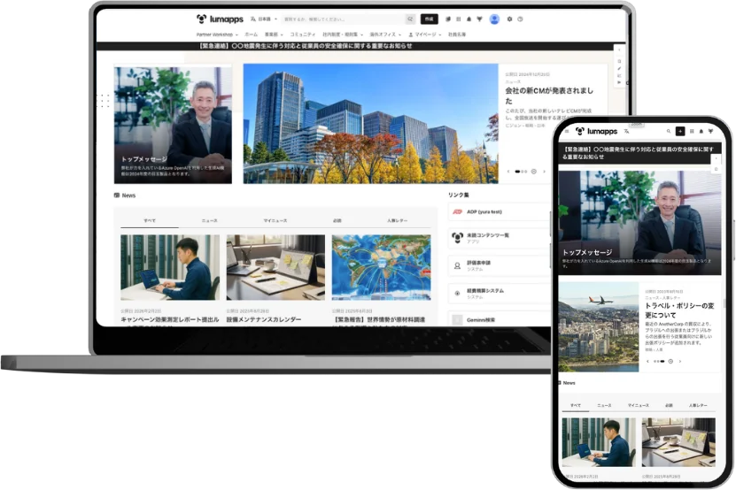This screenshot has width=736, height=490.
Task: Open the コミュニティ menu item
Action: (303, 34)
